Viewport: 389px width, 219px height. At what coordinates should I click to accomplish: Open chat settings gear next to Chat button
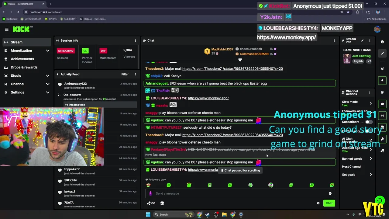318,203
